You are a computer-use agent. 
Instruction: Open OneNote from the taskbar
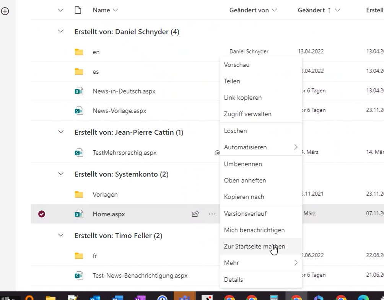[x=140, y=297]
